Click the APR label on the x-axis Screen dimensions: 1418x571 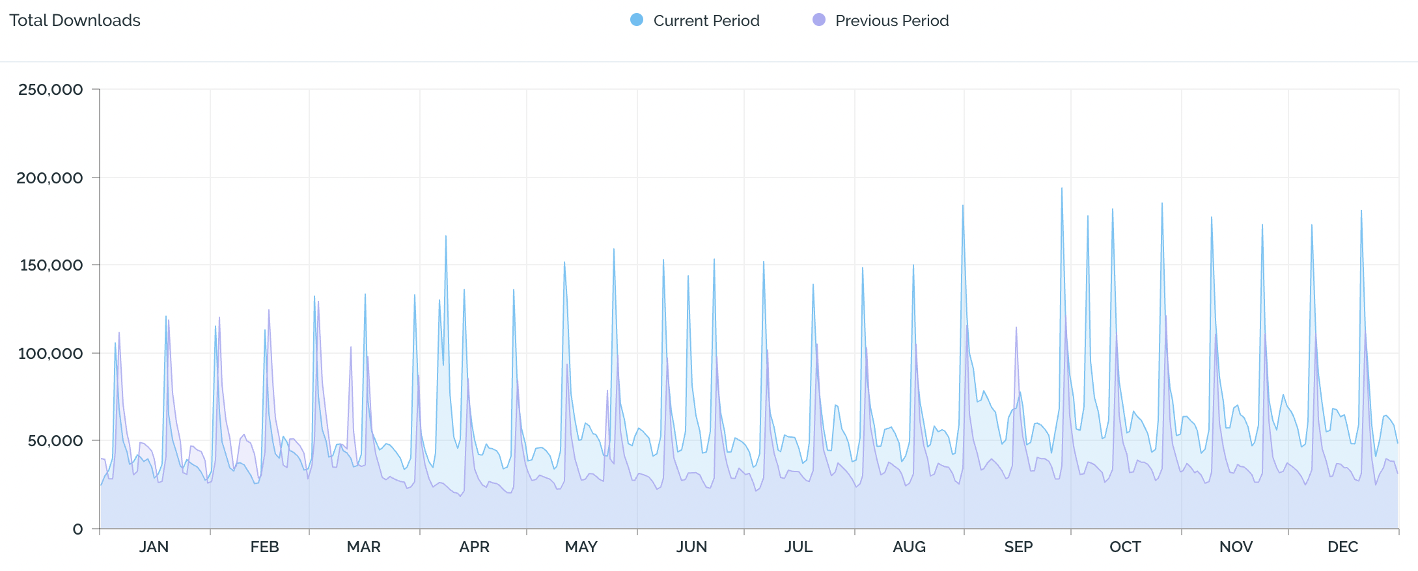(x=475, y=547)
